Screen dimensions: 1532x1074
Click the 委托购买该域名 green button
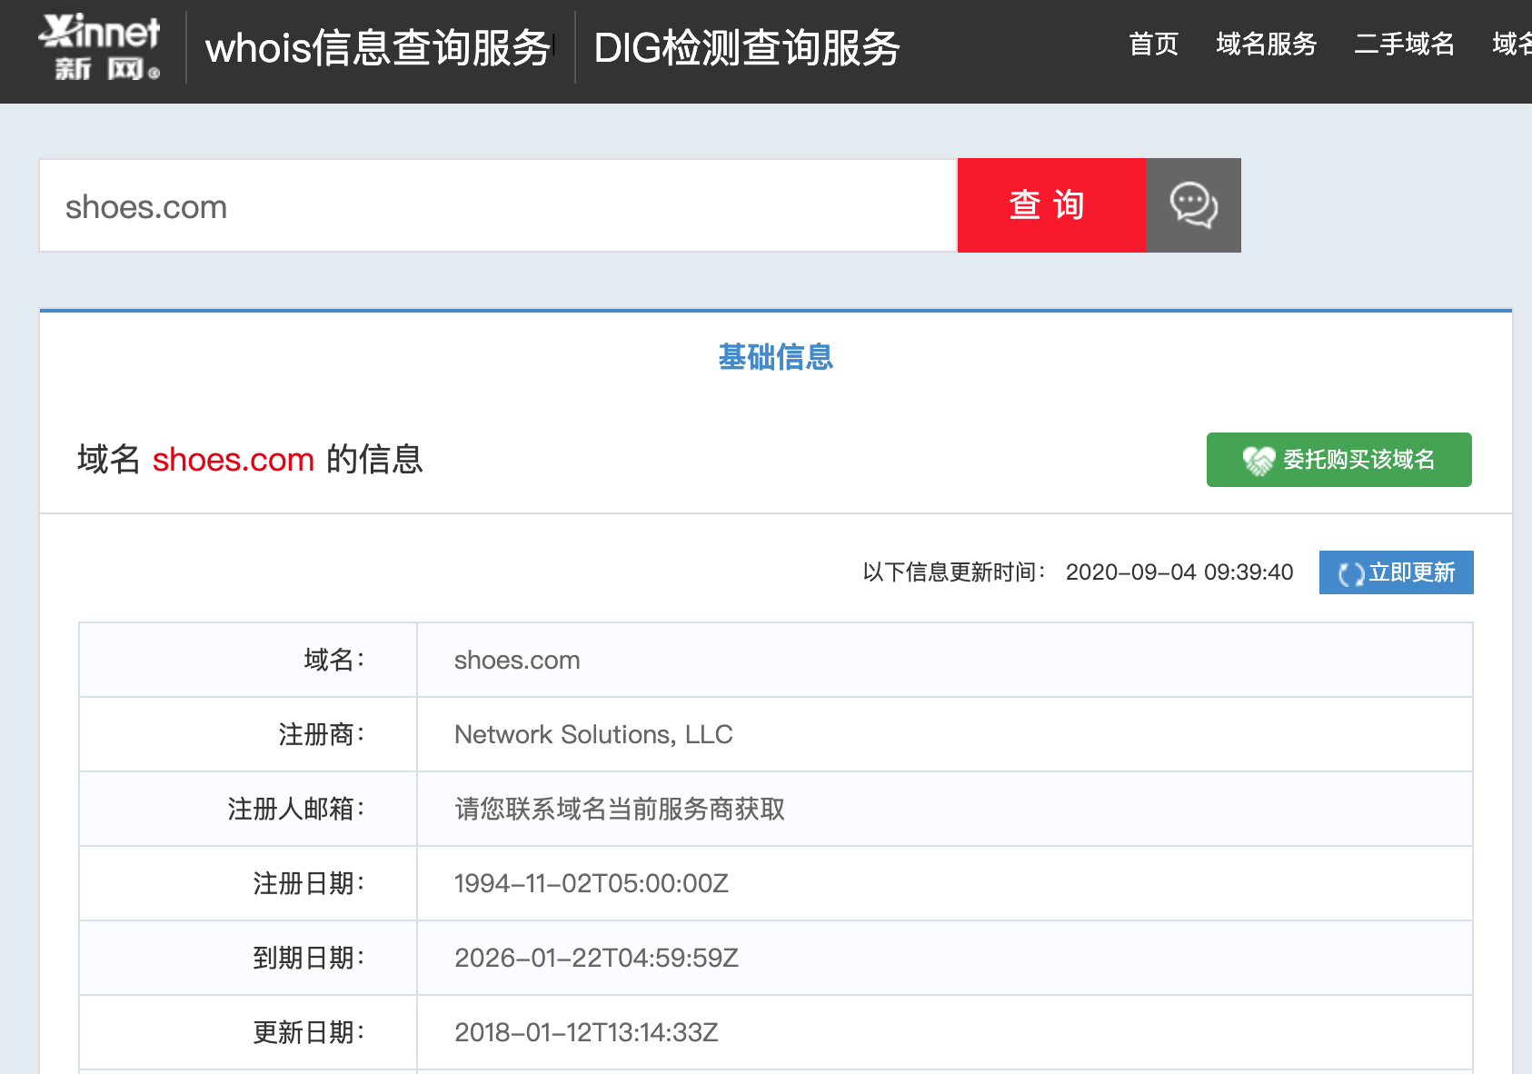[1338, 460]
